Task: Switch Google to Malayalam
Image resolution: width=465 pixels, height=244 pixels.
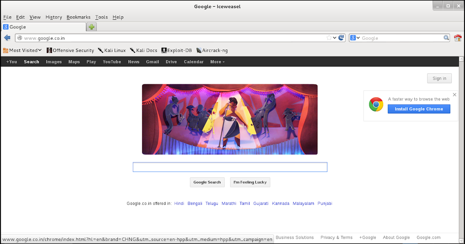Action: 303,203
